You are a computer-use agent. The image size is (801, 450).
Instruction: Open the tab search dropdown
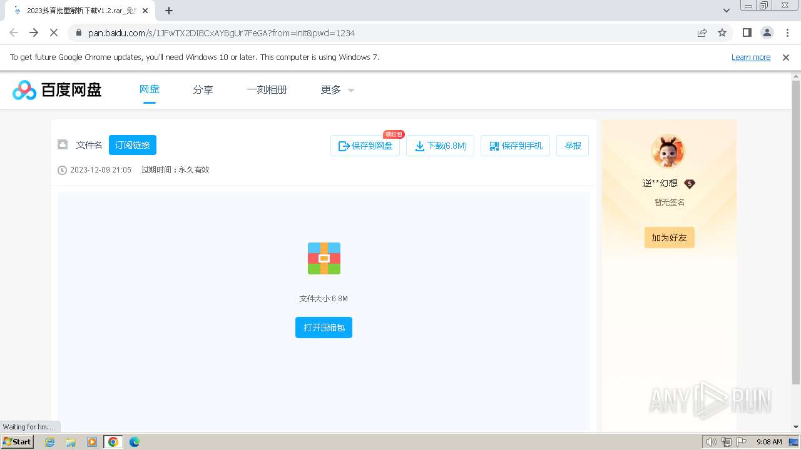pyautogui.click(x=727, y=11)
